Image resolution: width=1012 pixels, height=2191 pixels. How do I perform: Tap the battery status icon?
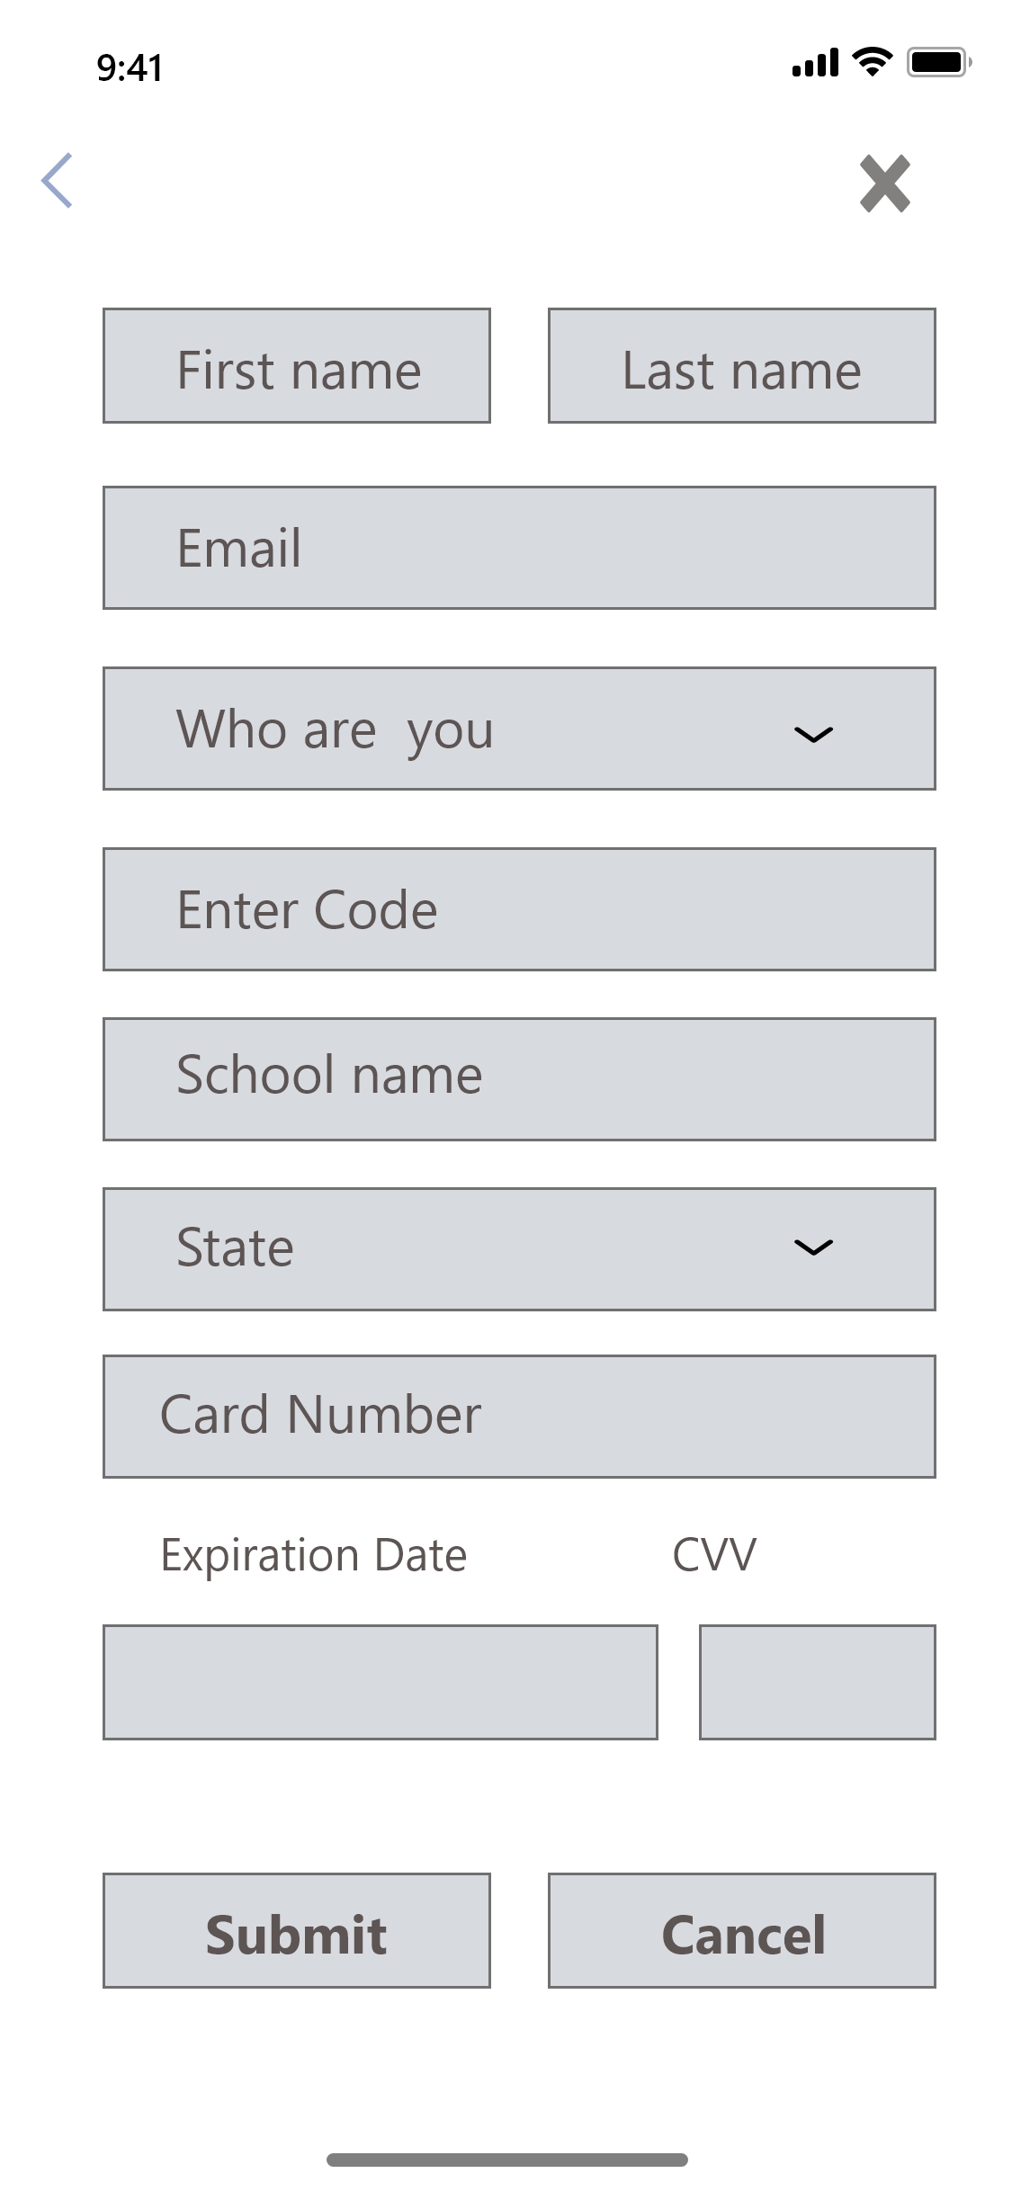click(939, 62)
